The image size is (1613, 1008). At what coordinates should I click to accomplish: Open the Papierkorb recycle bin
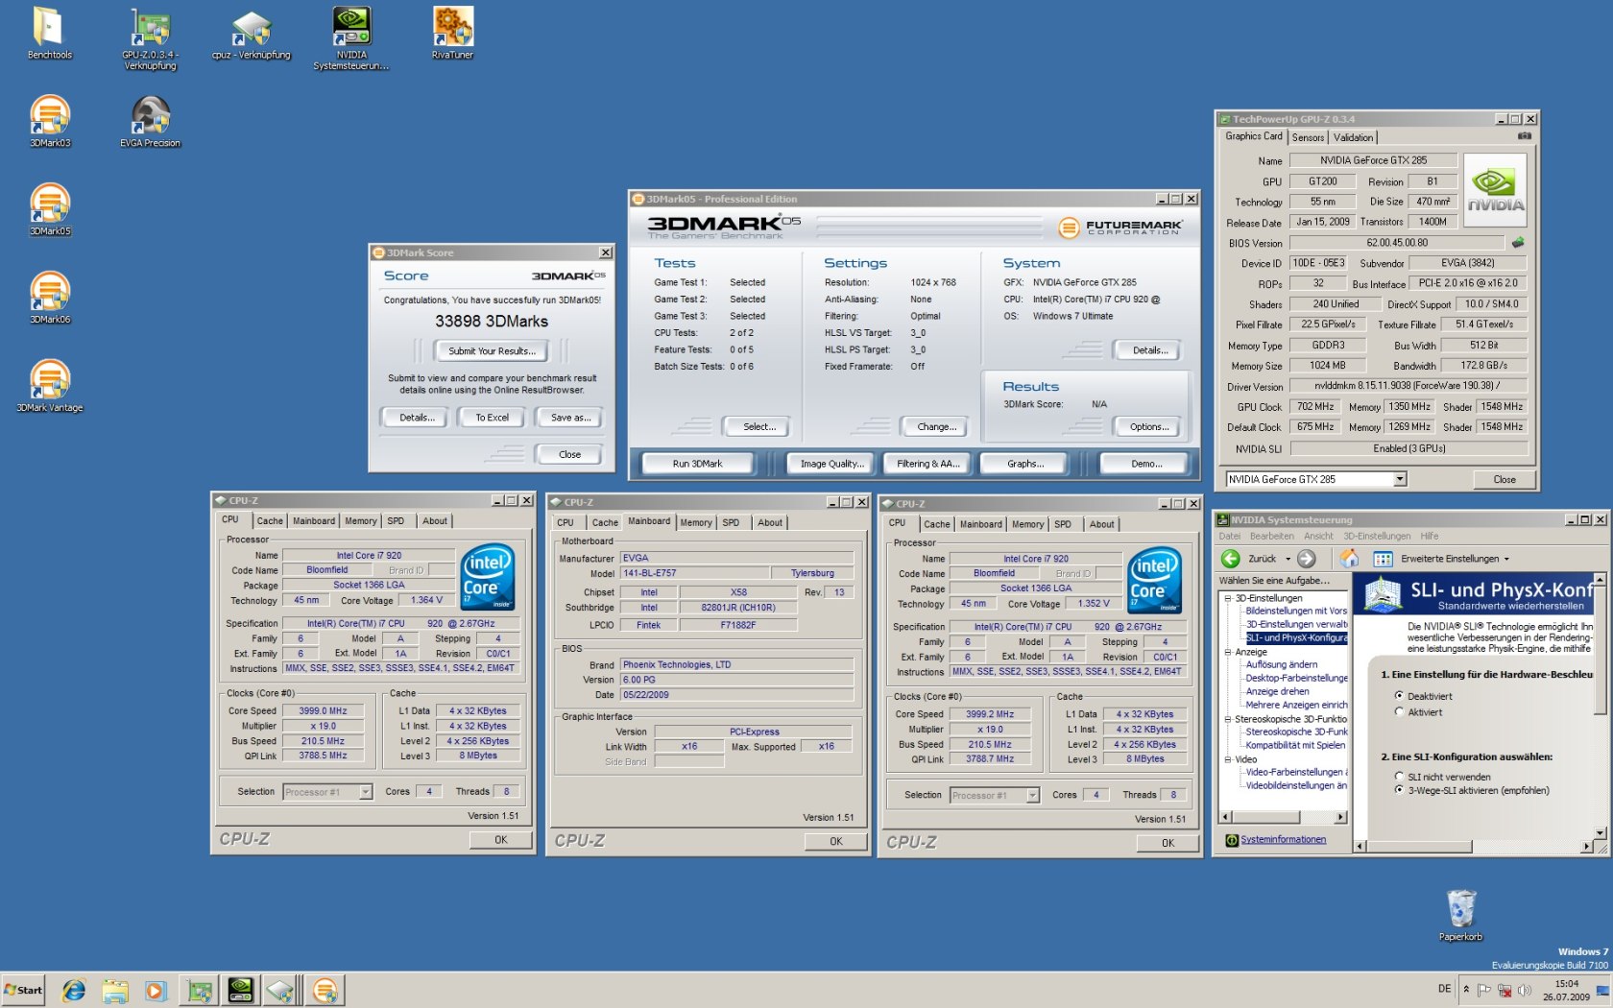1460,915
